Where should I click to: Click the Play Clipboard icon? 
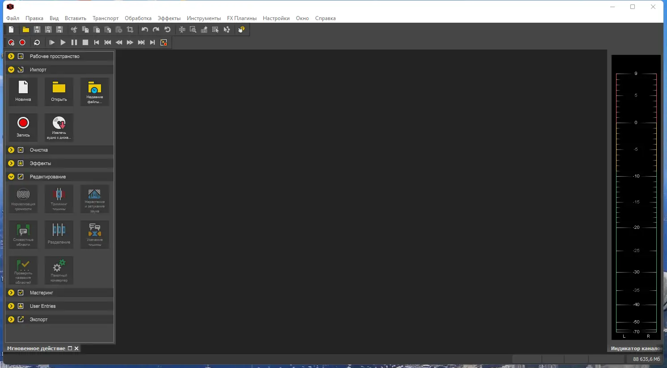click(119, 29)
